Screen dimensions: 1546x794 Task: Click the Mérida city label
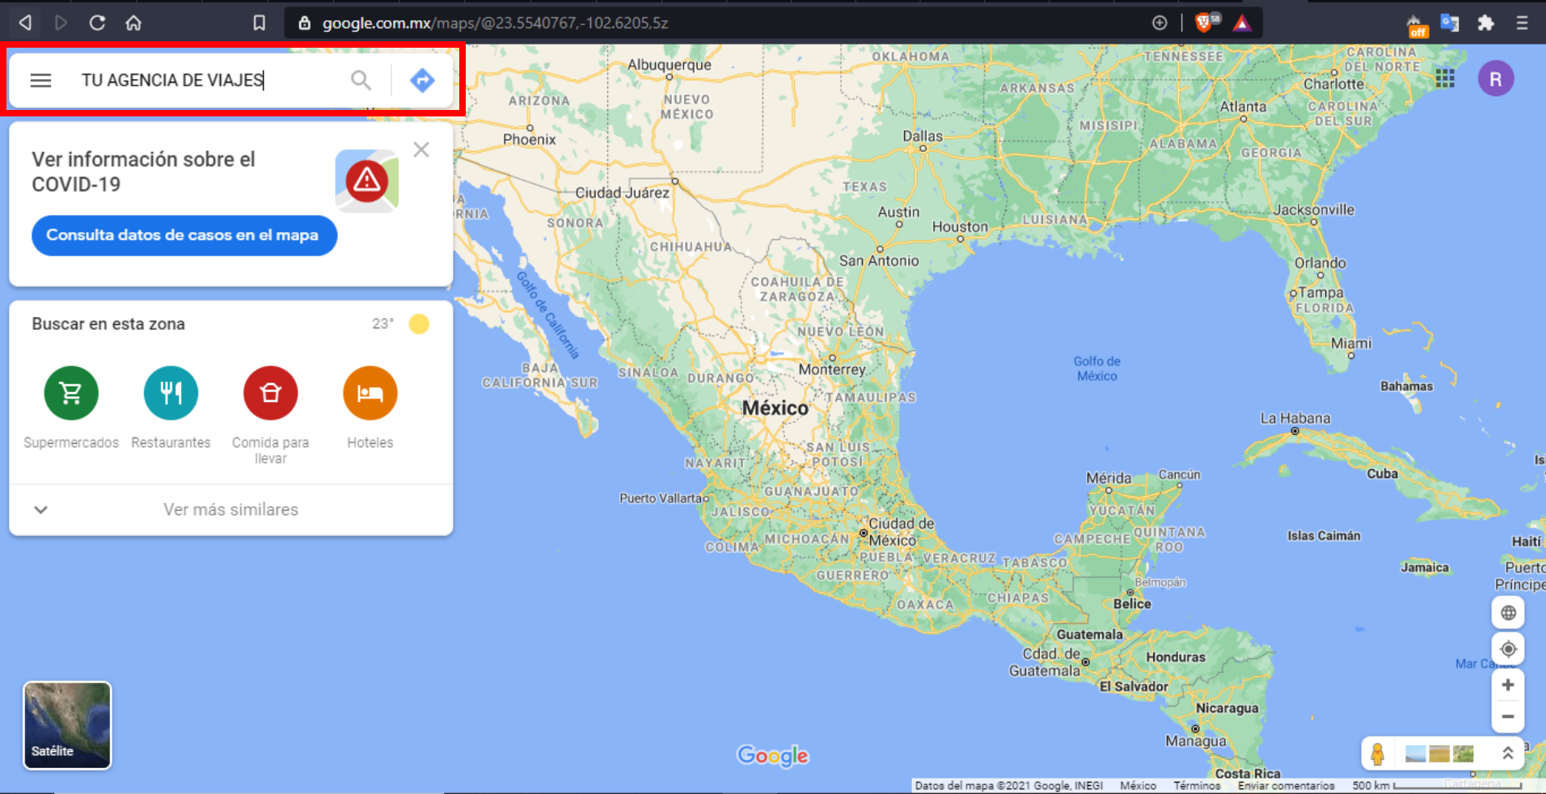(x=1109, y=478)
